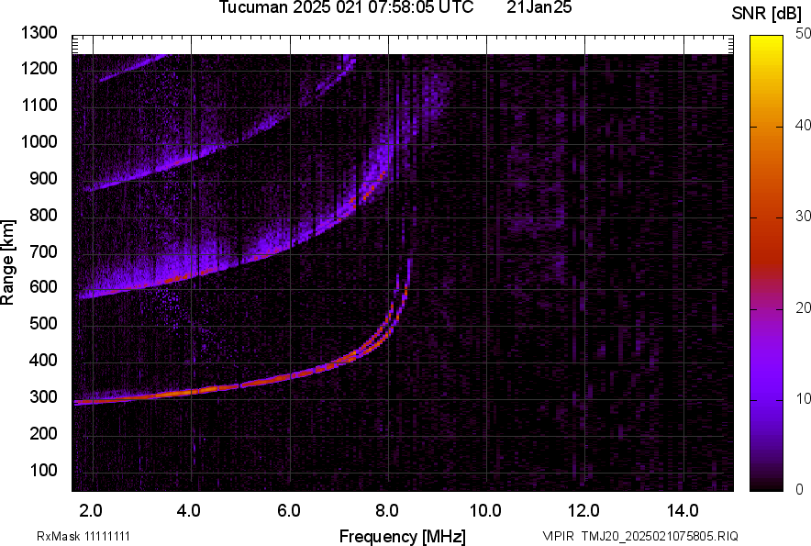Image resolution: width=811 pixels, height=546 pixels.
Task: Click the range tick label '500'
Action: (x=43, y=323)
